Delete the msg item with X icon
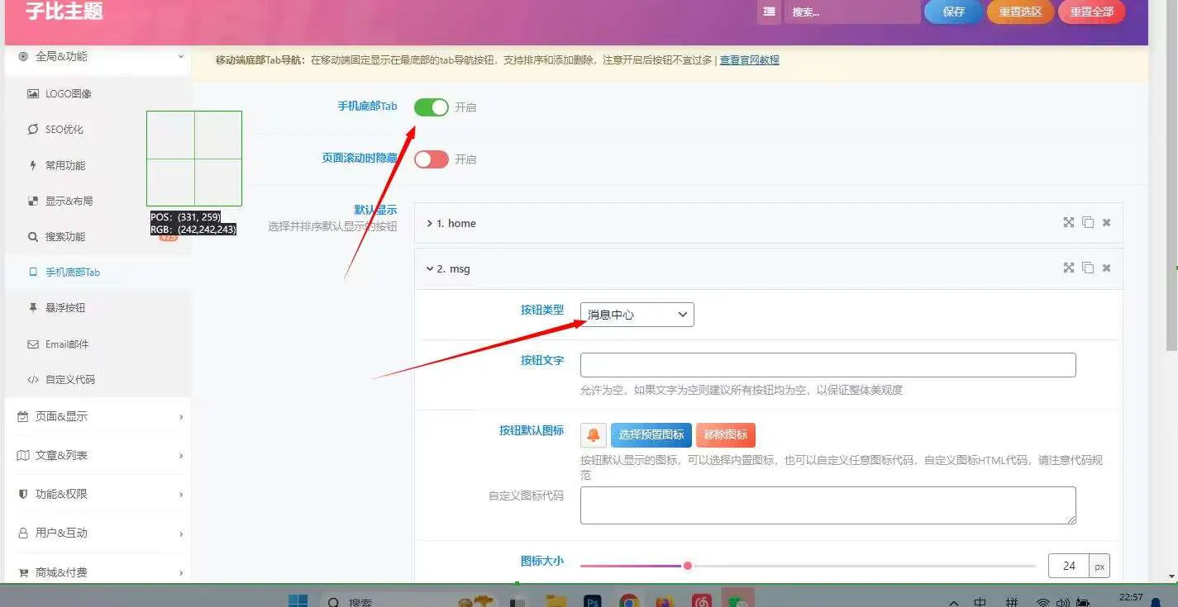1178x607 pixels. click(x=1107, y=268)
